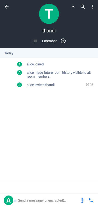Click avatar beside alice invited thandi
Image resolution: width=98 pixels, height=207 pixels.
19,85
